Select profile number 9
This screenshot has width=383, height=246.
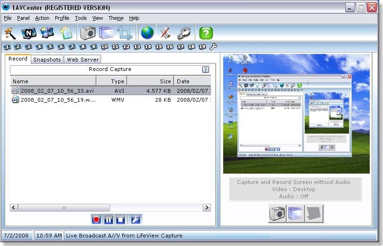tap(94, 47)
